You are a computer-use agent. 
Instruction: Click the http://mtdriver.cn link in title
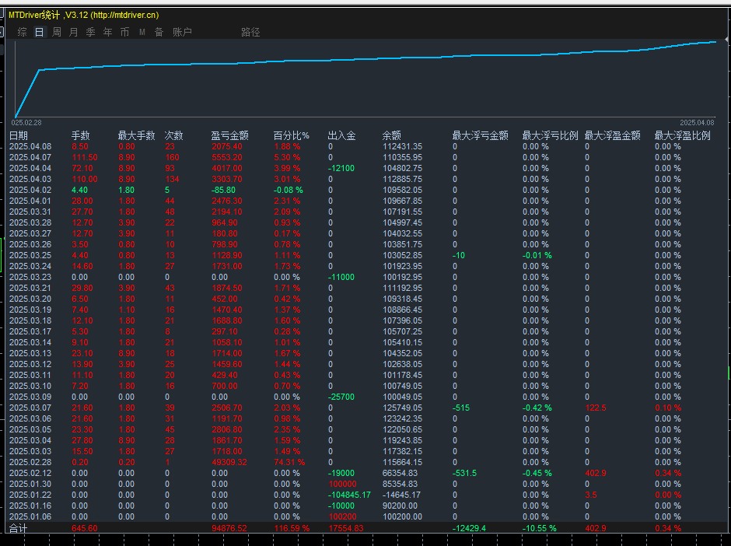tap(124, 15)
